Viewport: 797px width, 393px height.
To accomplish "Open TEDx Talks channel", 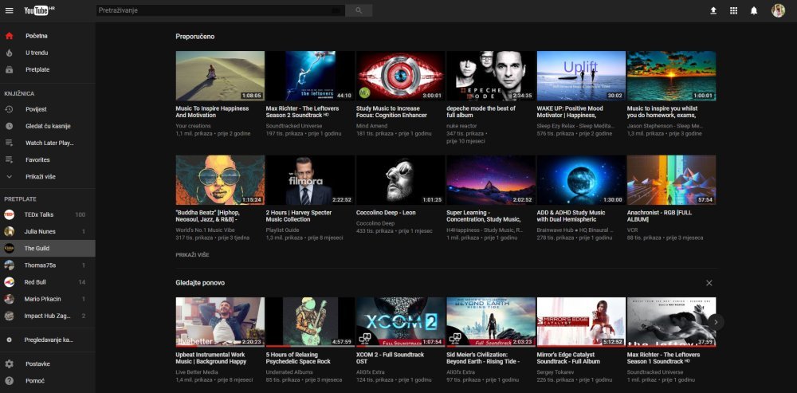I will [48, 214].
